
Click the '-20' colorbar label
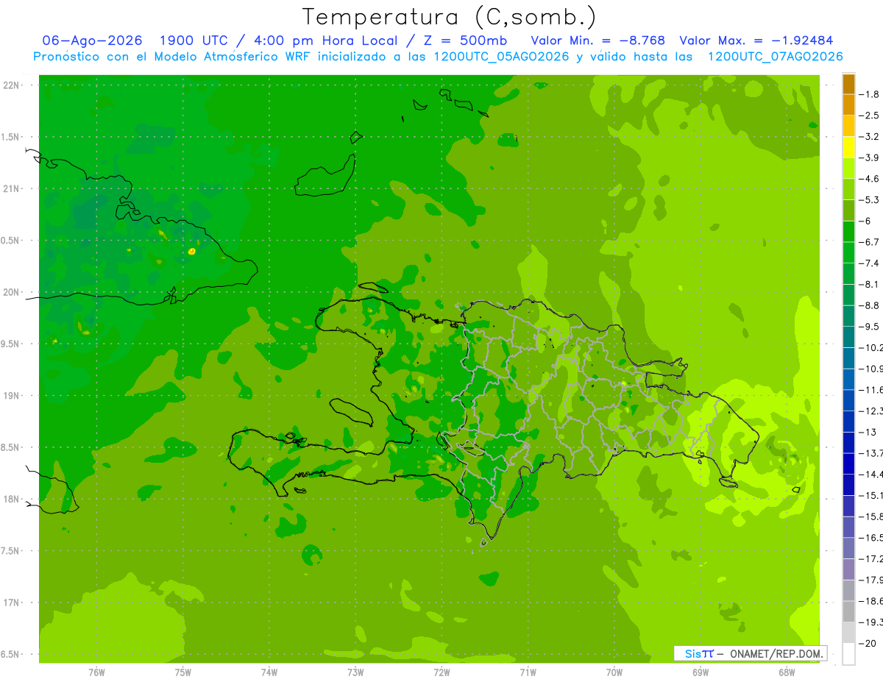[x=869, y=644]
